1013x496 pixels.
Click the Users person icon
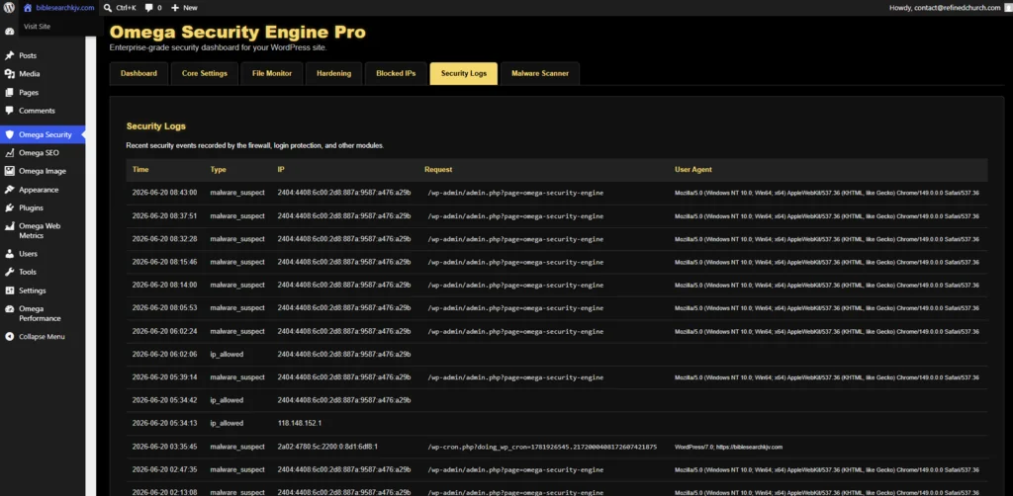pos(9,254)
